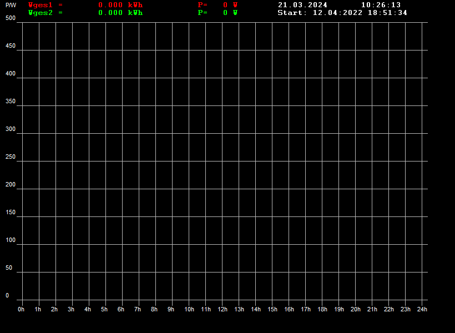Click the 250 value on the power axis
This screenshot has height=333, width=455.
coord(11,157)
